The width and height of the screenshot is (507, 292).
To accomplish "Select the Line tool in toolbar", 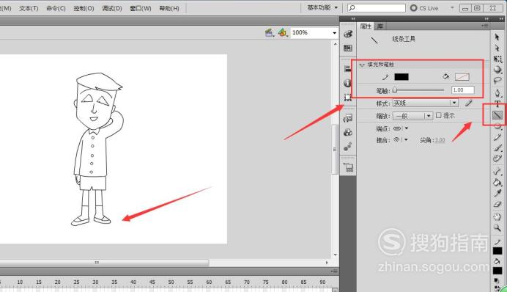I will [x=497, y=115].
